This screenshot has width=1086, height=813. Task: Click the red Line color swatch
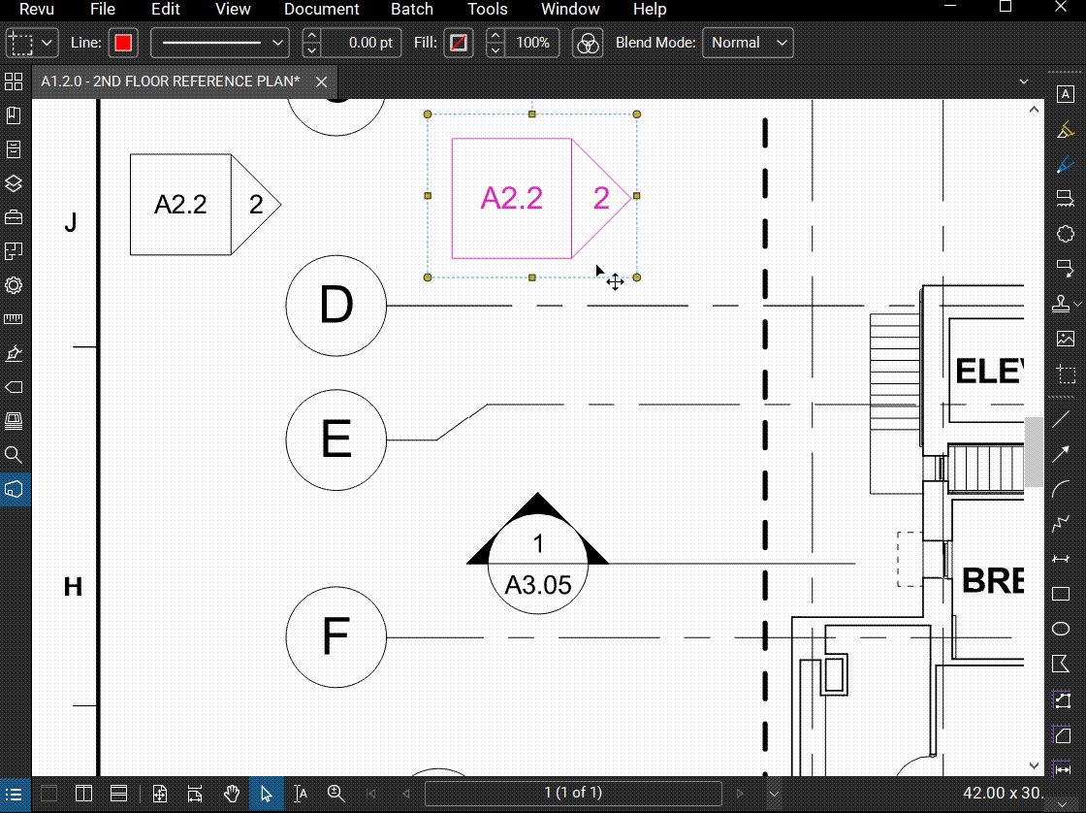pos(125,43)
